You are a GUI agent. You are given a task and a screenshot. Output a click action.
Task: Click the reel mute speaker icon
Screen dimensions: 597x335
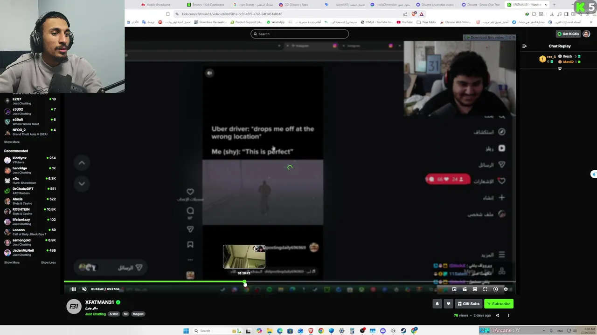[x=209, y=73]
